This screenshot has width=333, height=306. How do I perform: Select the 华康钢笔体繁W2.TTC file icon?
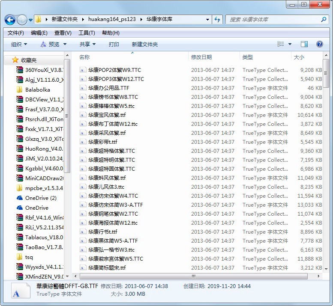(x=83, y=214)
